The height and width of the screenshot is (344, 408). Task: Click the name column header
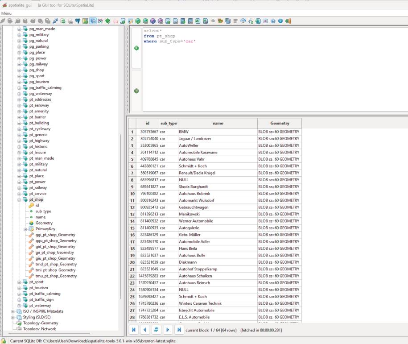pyautogui.click(x=218, y=123)
